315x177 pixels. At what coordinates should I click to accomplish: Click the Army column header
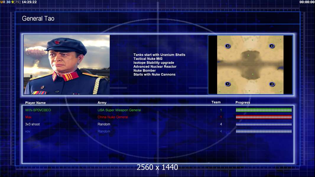pos(102,103)
